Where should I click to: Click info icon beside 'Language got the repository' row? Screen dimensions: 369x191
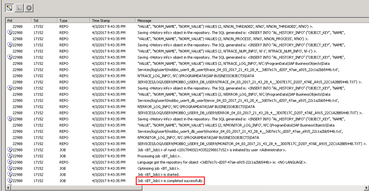tap(9, 162)
